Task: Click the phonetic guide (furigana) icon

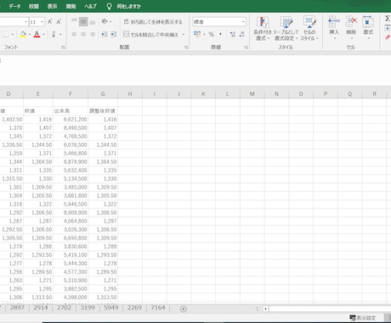Action: point(54,35)
